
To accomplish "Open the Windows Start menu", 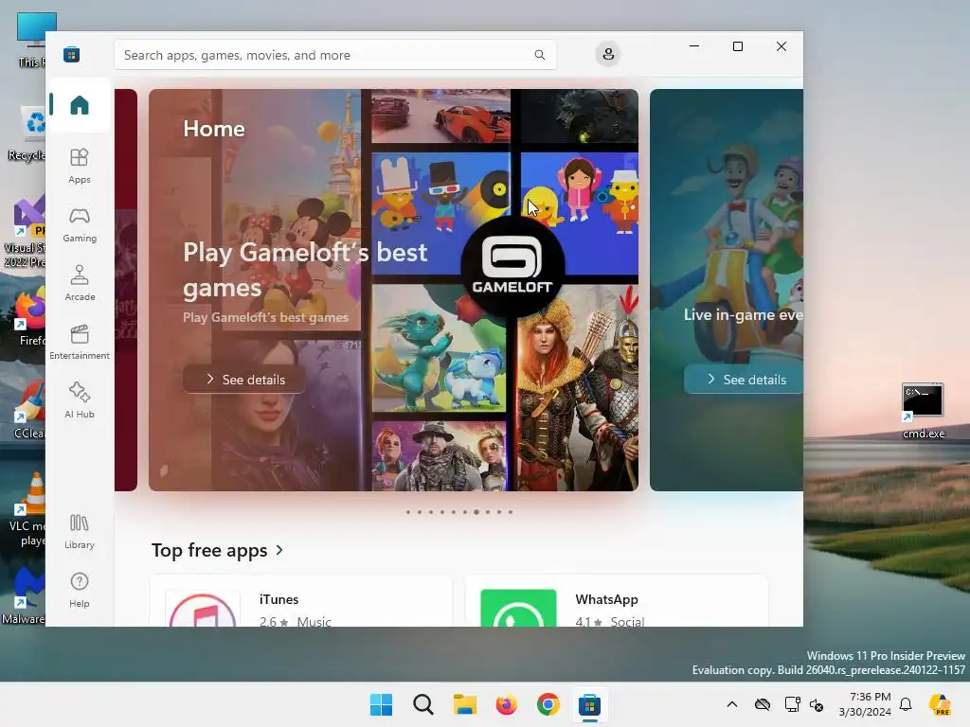I will [x=381, y=704].
